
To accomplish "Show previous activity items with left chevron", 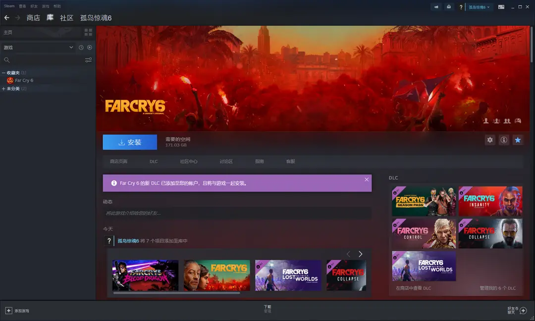I will 348,254.
